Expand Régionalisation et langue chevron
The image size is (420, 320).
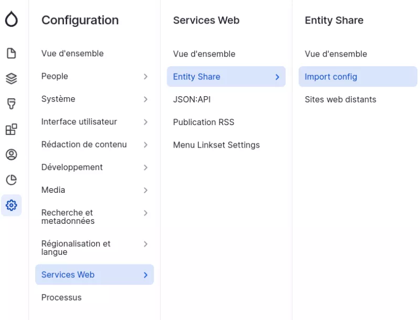pyautogui.click(x=145, y=244)
